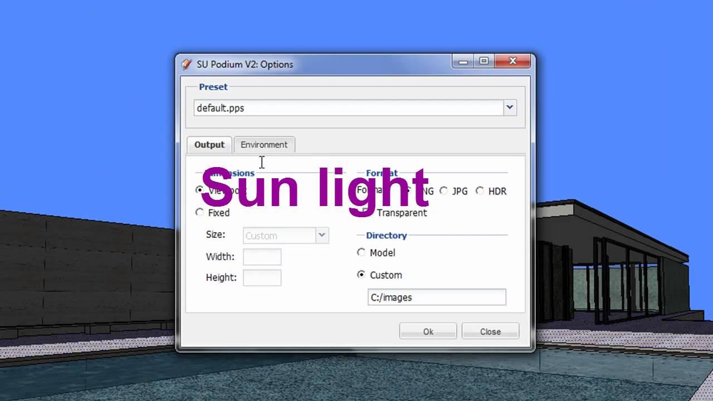Click the Height input field

click(x=262, y=277)
